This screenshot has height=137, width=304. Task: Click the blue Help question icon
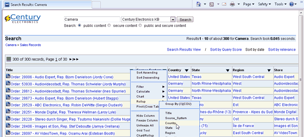[291, 4]
